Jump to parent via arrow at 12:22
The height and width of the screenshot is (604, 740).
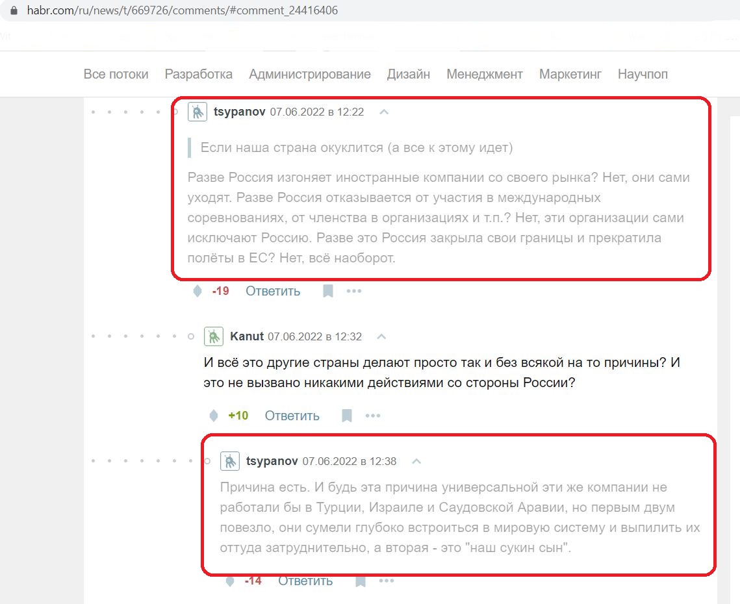click(384, 112)
